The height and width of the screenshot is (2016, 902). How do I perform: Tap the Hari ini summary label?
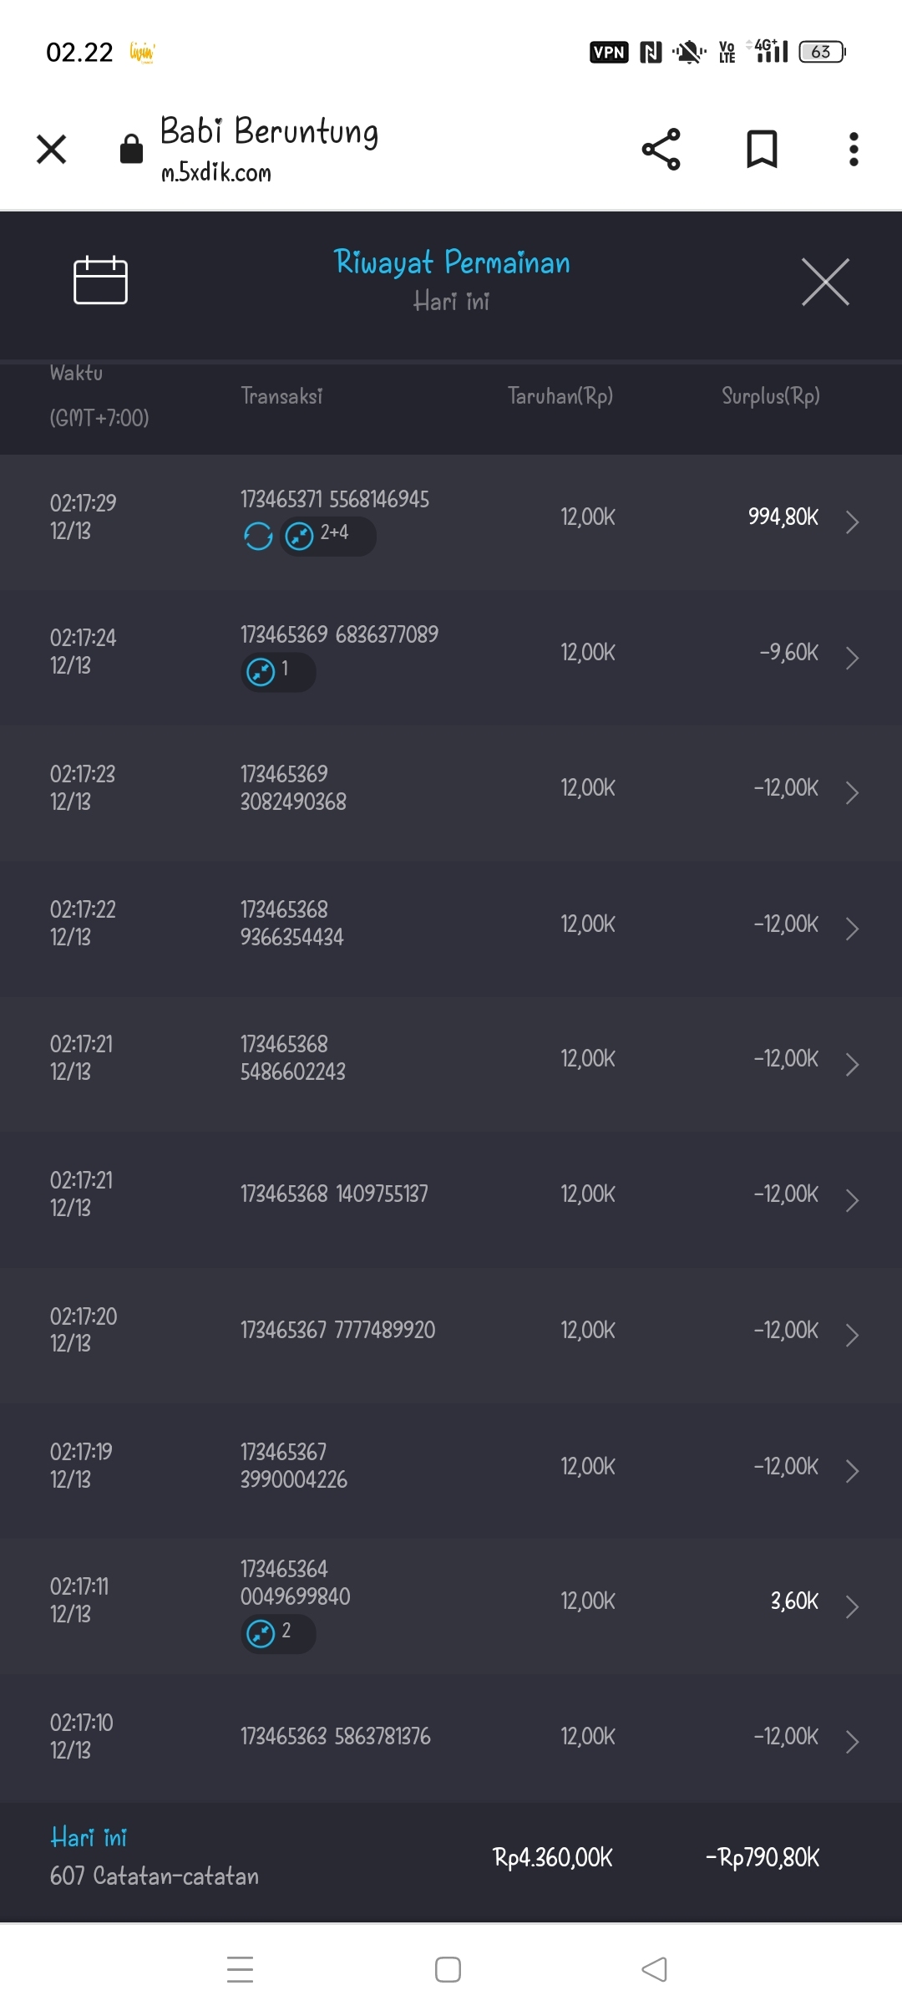click(x=89, y=1837)
